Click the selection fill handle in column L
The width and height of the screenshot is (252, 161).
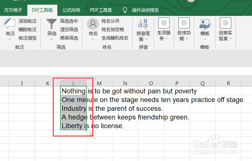[x=86, y=130]
